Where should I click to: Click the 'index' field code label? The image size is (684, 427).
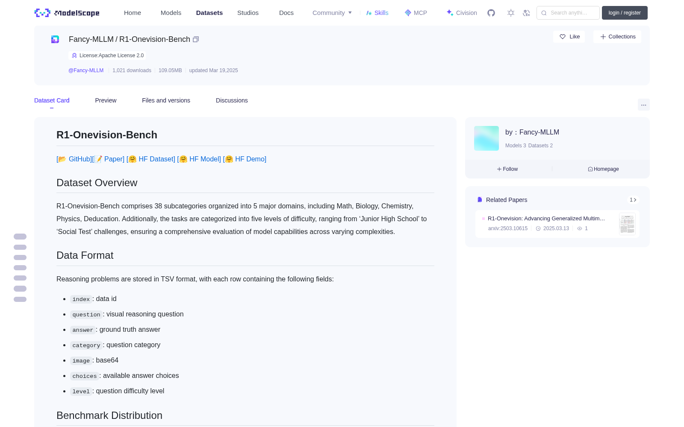(81, 299)
